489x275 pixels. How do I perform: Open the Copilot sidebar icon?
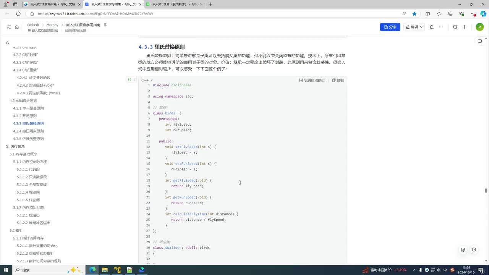[483, 14]
